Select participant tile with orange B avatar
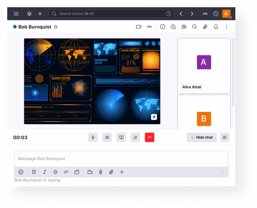This screenshot has height=208, width=257. (x=204, y=112)
